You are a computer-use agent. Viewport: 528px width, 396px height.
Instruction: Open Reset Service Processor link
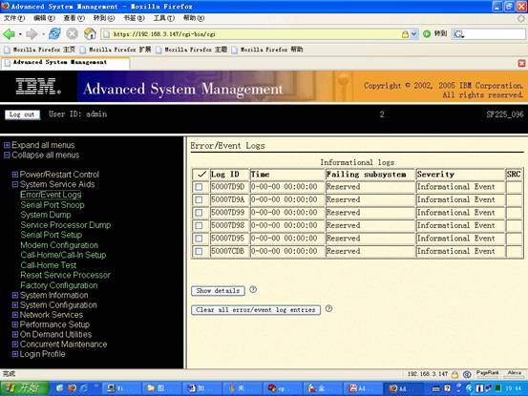pos(65,275)
